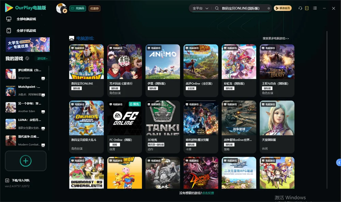341x202 pixels.
Task: Open 哈利波特:魔法觉醒 card
Action: 201,127
